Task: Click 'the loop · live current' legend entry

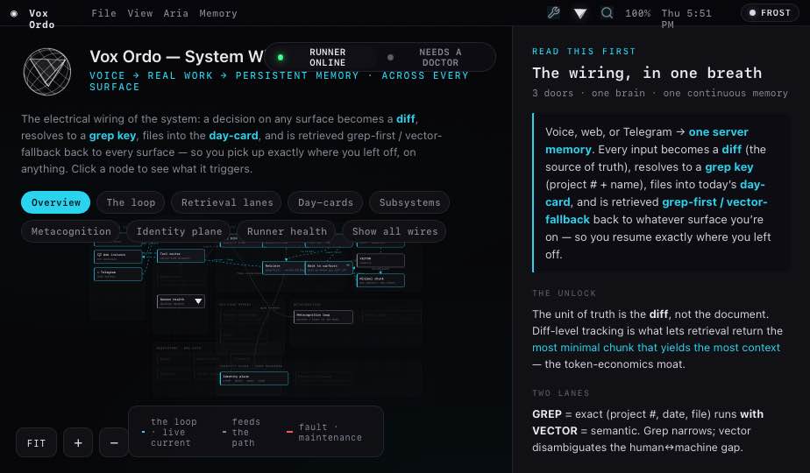Action: tap(169, 432)
